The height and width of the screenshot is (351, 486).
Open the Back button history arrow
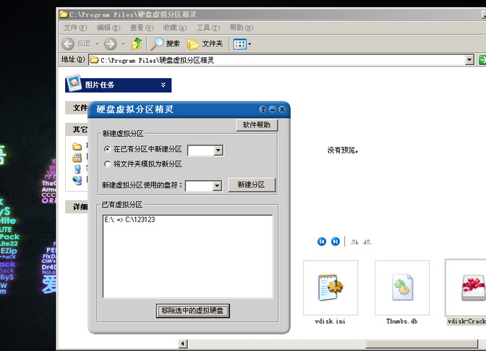pyautogui.click(x=98, y=44)
